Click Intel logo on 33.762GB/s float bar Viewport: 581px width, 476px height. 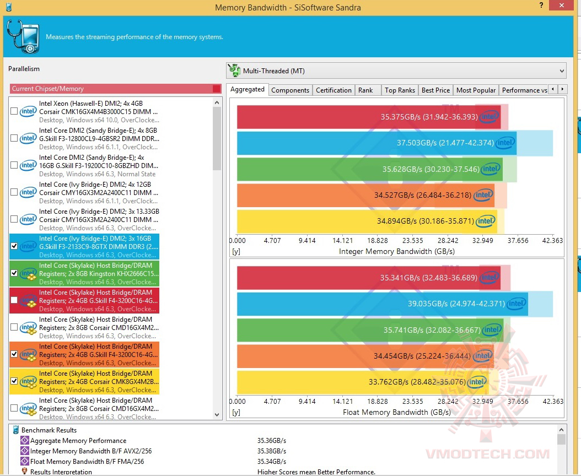477,382
